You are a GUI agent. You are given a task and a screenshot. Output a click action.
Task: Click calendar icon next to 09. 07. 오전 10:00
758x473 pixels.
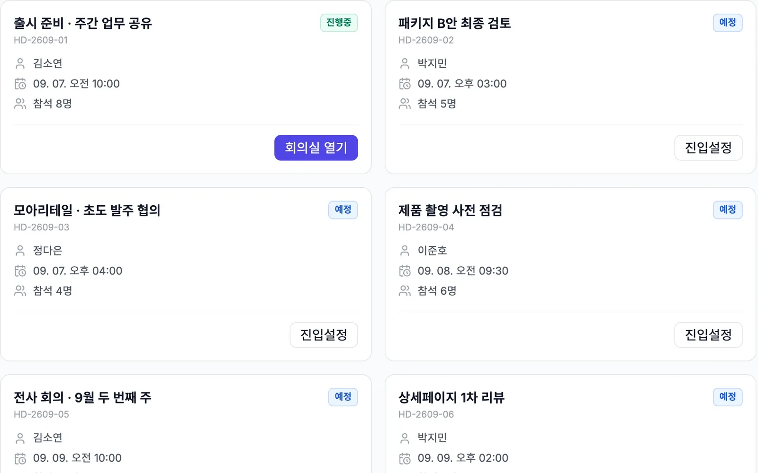pyautogui.click(x=20, y=84)
